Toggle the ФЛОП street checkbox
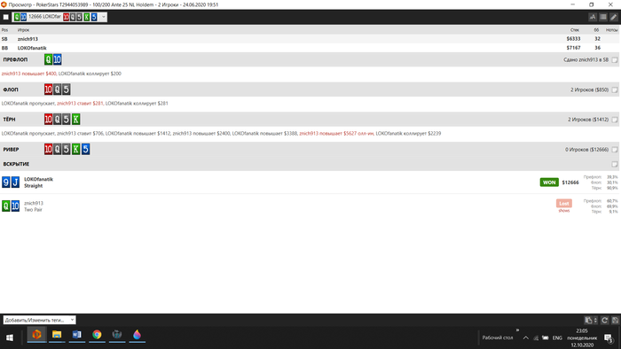Image resolution: width=621 pixels, height=349 pixels. coord(615,89)
